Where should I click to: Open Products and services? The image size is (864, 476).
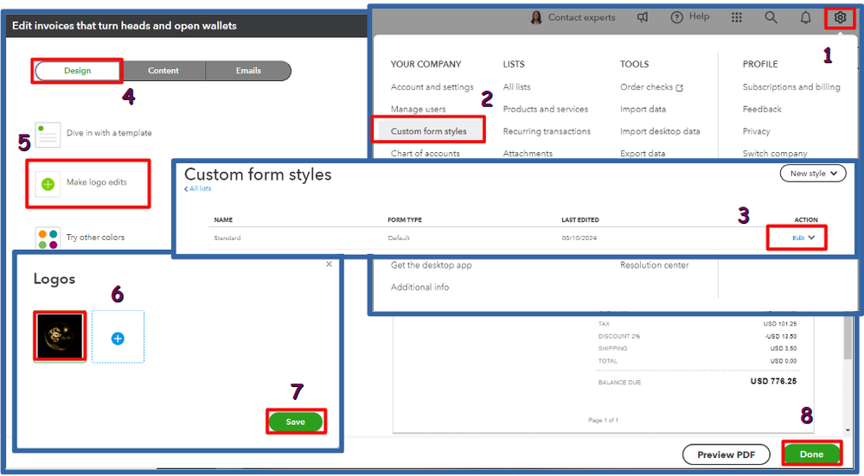545,109
